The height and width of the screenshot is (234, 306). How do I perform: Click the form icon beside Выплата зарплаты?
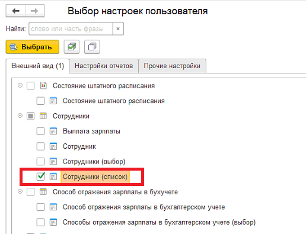click(x=53, y=131)
